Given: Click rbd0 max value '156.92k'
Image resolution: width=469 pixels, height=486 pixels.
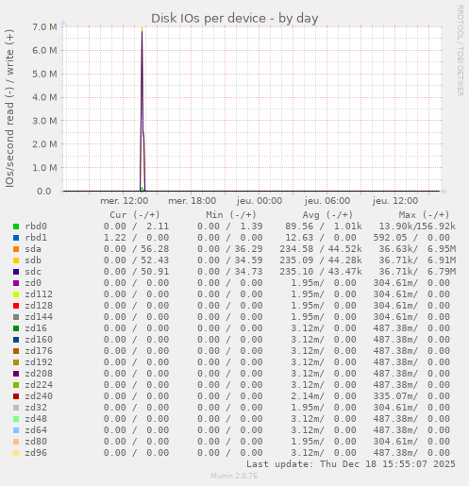Looking at the screenshot, I should point(437,226).
